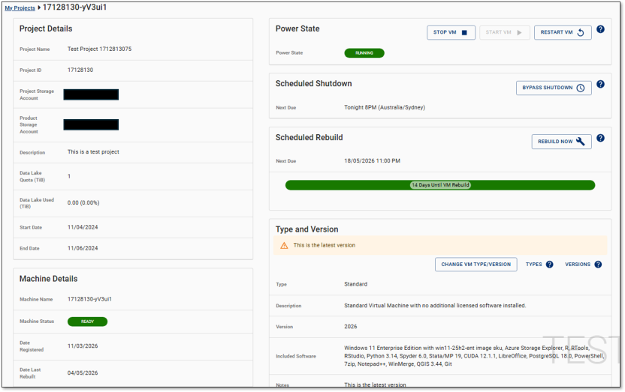Select the description 'This is a test project'
Screen dimensions: 625x392
(x=93, y=152)
